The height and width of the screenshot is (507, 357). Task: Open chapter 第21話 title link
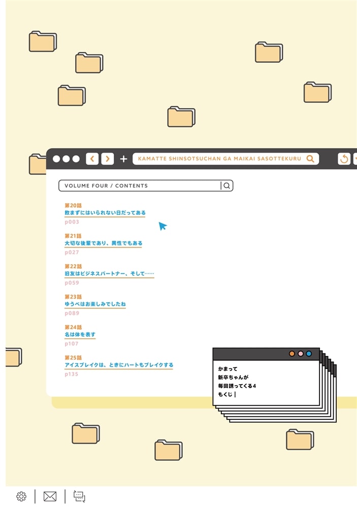point(103,243)
